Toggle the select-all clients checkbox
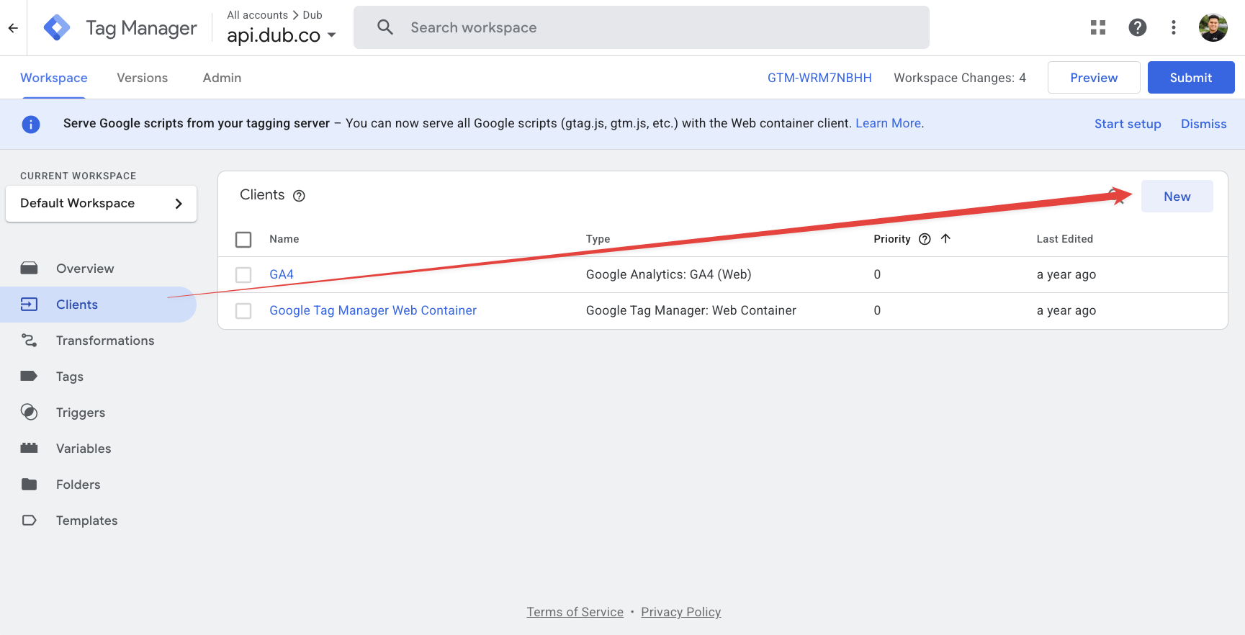1245x635 pixels. point(243,239)
